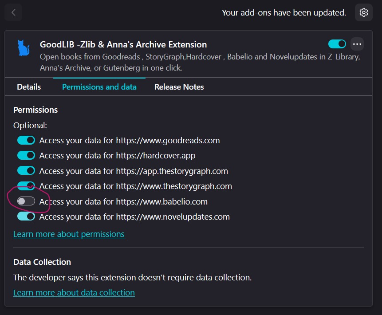Click the Permissions heading
The width and height of the screenshot is (382, 315).
[35, 110]
